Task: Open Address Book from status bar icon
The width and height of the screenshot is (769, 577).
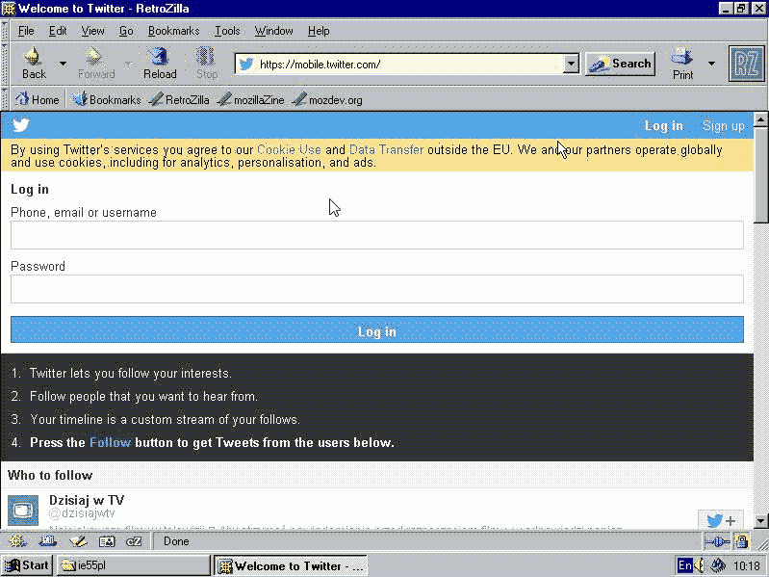Action: (x=107, y=541)
